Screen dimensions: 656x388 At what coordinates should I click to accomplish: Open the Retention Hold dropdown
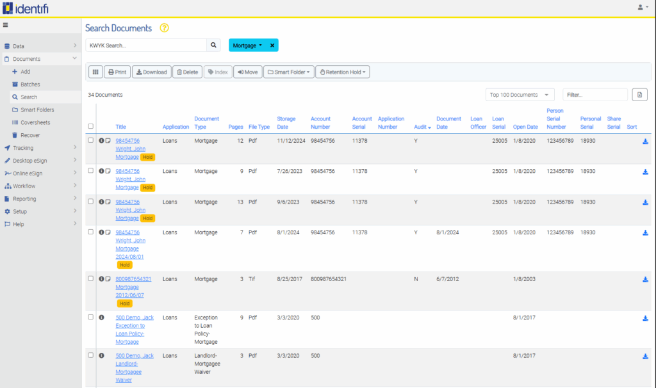coord(343,72)
